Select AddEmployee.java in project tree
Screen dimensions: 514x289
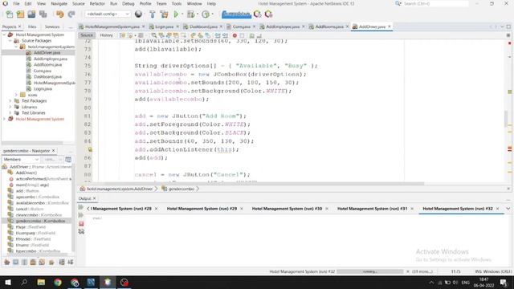click(x=50, y=59)
